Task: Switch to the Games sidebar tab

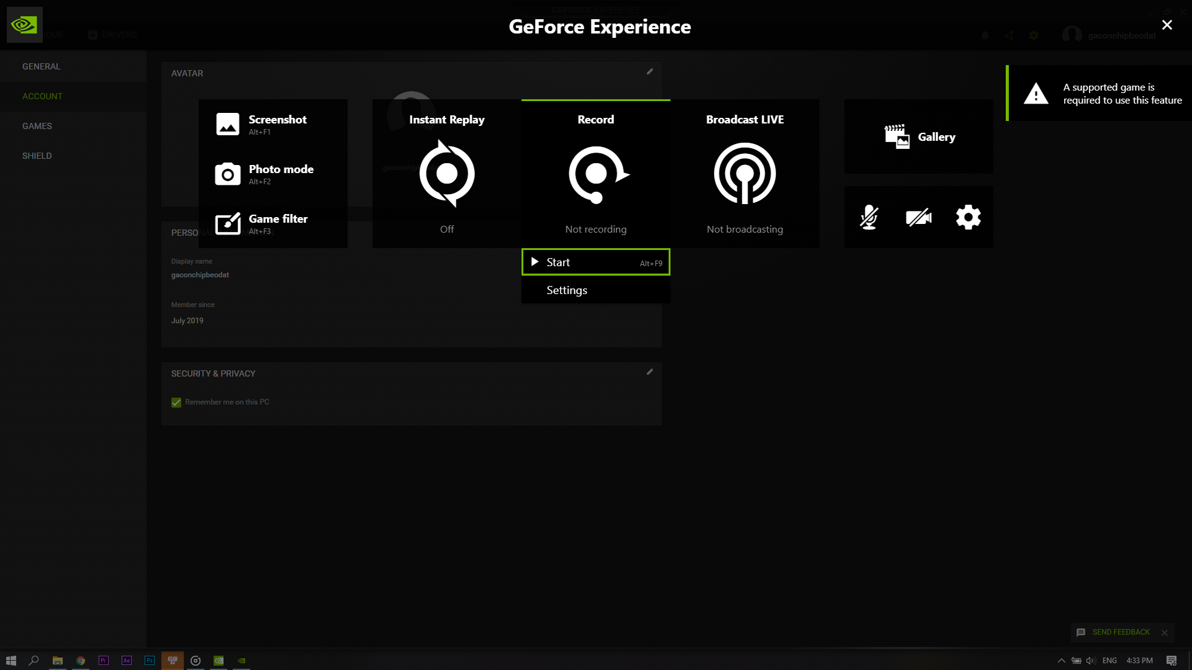Action: click(x=37, y=126)
